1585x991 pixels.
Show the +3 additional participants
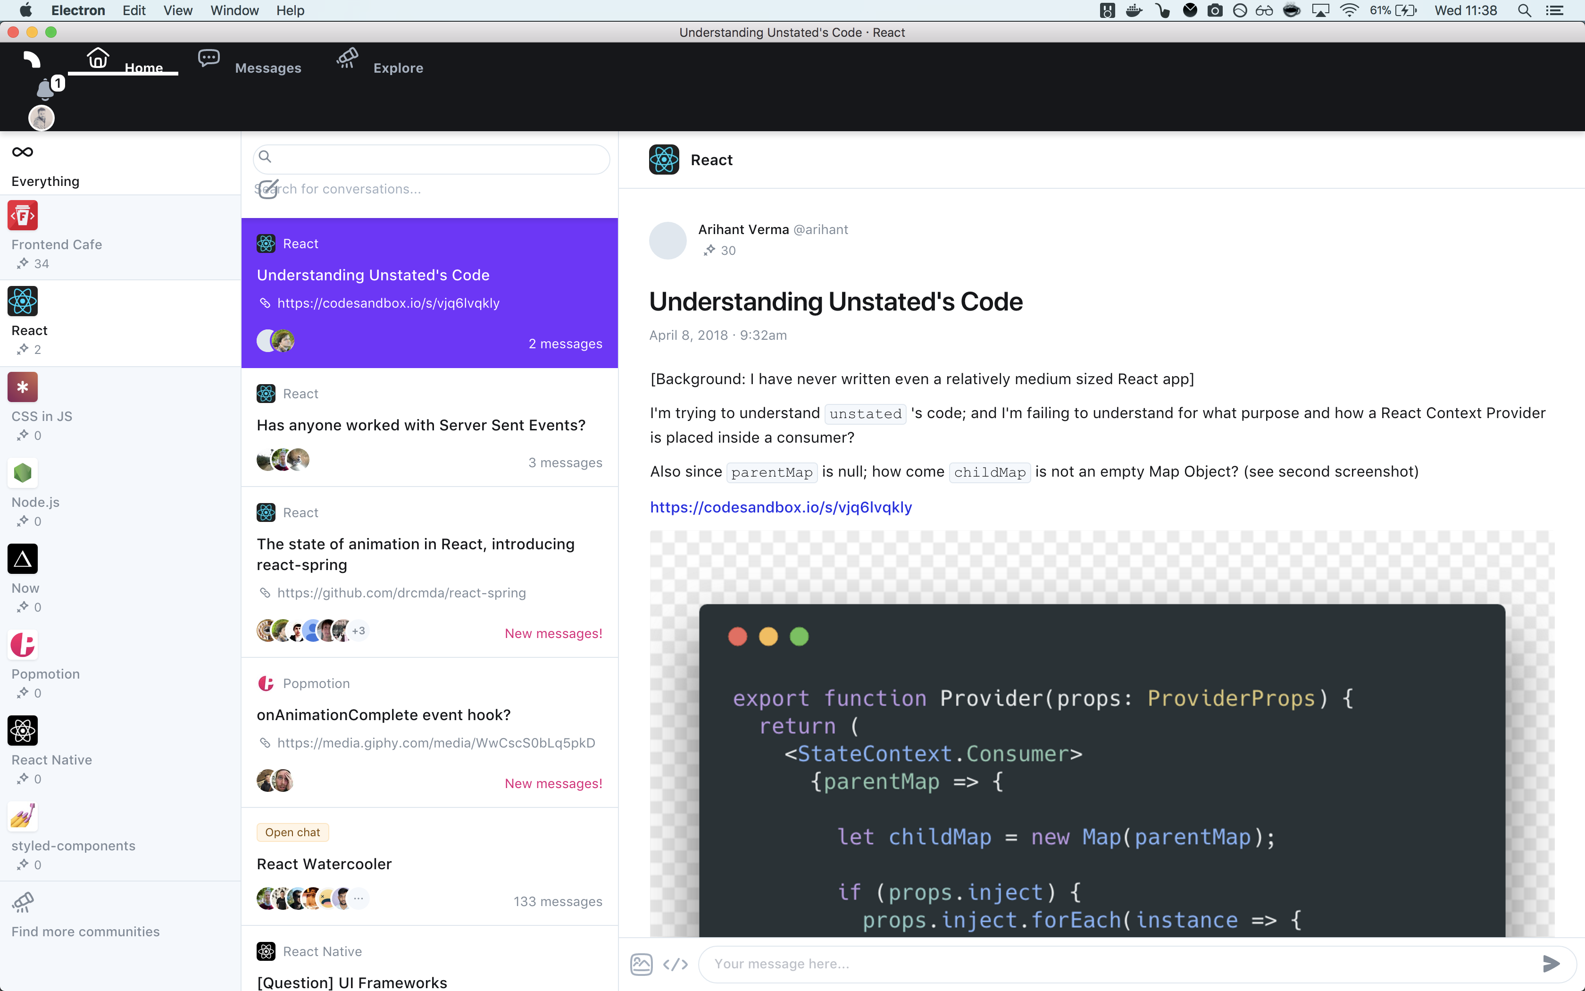[x=358, y=630]
